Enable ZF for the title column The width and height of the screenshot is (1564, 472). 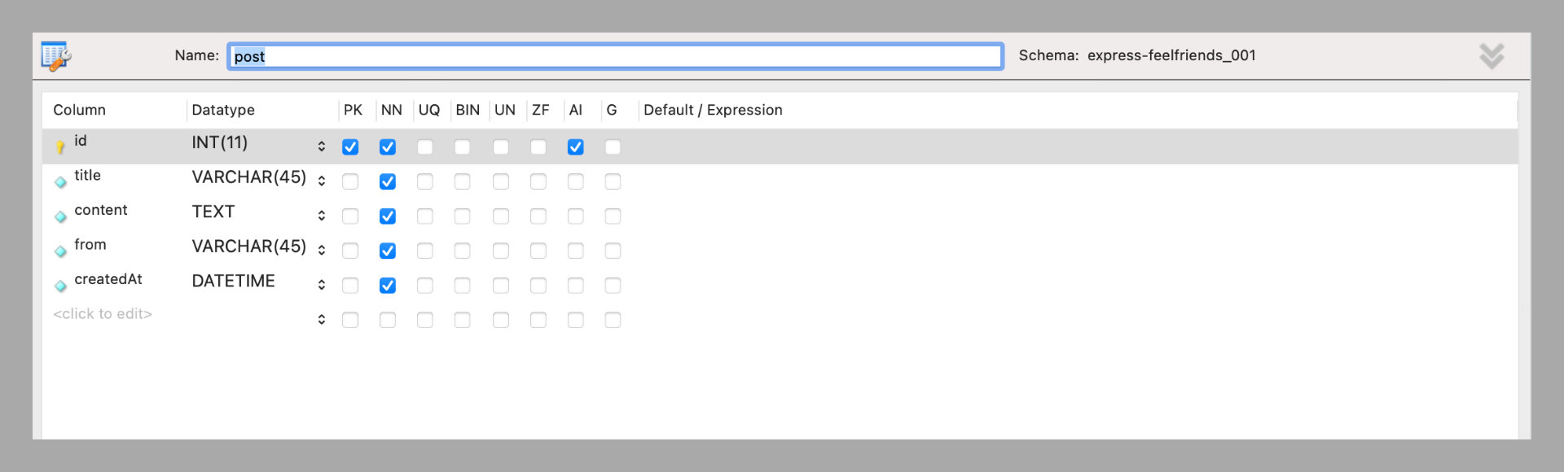pyautogui.click(x=538, y=181)
